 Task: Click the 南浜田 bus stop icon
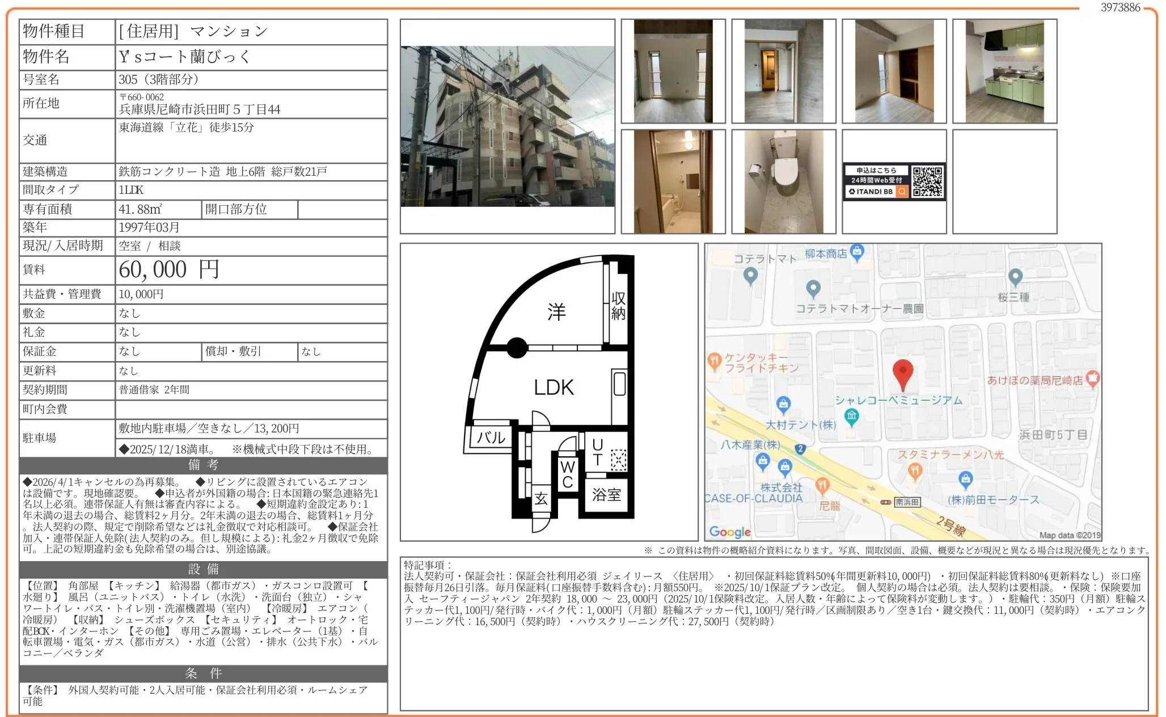point(885,502)
